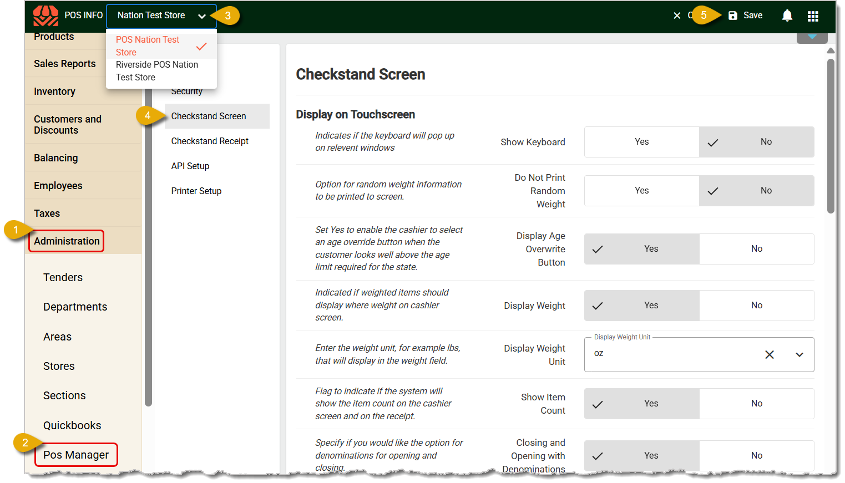Choose Yes for Closing and Opening Denominations
Image resolution: width=845 pixels, height=483 pixels.
pyautogui.click(x=641, y=456)
